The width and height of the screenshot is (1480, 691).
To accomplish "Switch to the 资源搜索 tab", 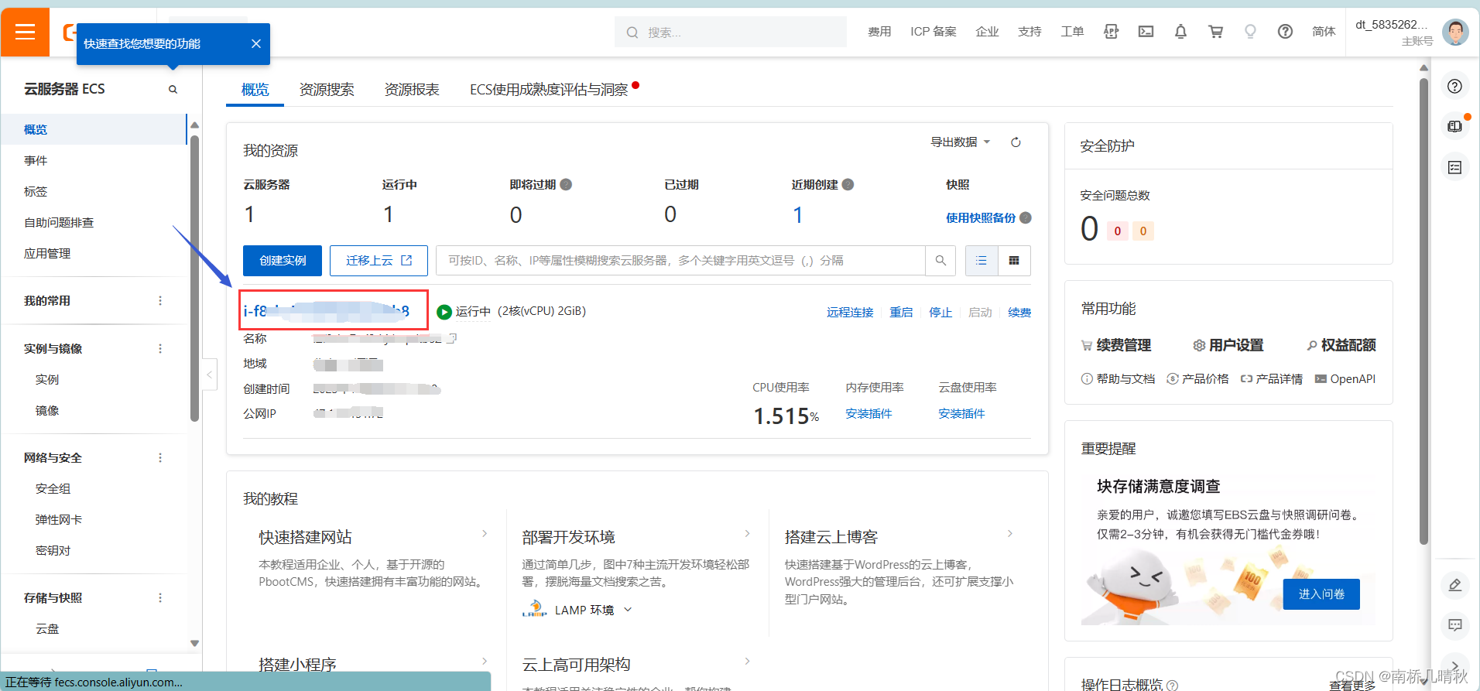I will click(327, 90).
